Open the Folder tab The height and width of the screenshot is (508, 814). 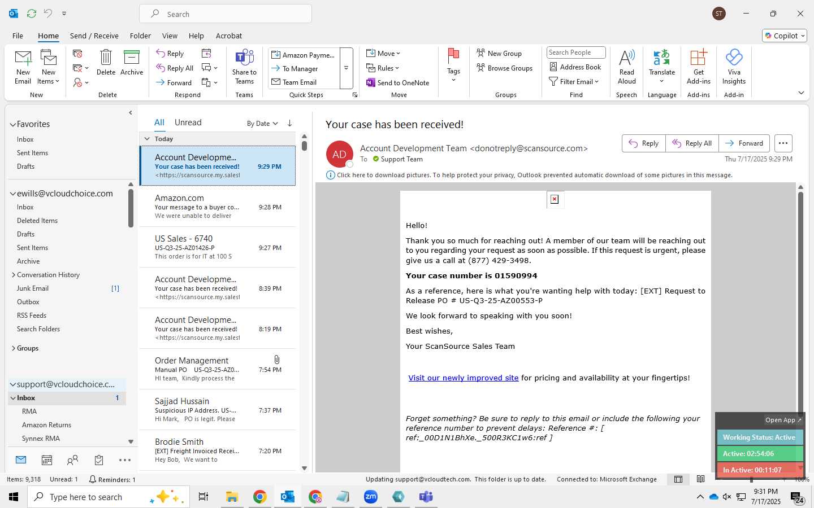pyautogui.click(x=140, y=36)
